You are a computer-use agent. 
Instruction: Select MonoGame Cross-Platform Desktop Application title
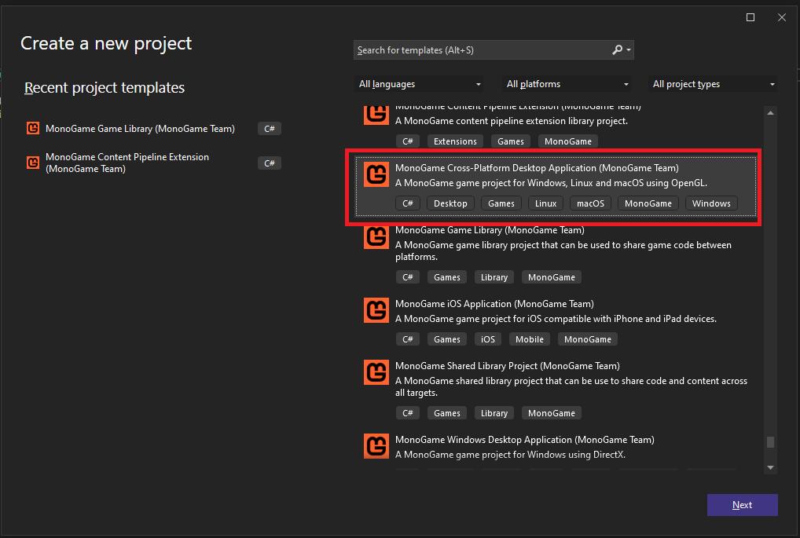coord(537,168)
